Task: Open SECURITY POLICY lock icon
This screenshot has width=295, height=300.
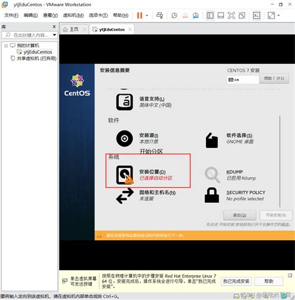Action: point(212,195)
